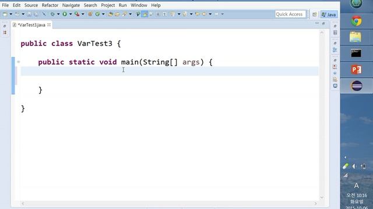
Task: Click the Open Type toolbar icon
Action: pos(110,14)
